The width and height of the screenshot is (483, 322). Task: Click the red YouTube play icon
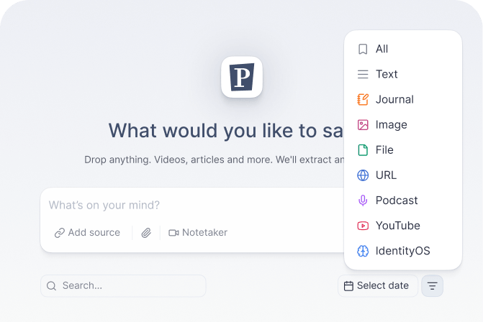click(x=363, y=226)
